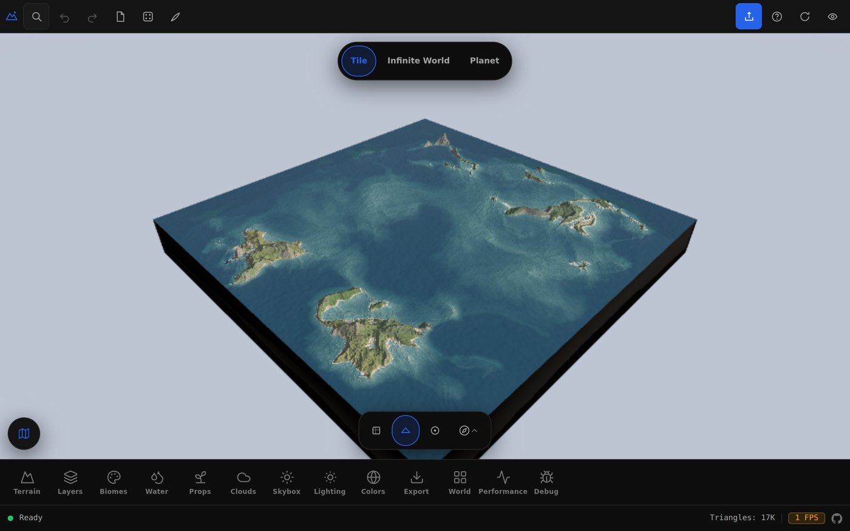850x531 pixels.
Task: Expand the compass camera options chevron
Action: [475, 430]
